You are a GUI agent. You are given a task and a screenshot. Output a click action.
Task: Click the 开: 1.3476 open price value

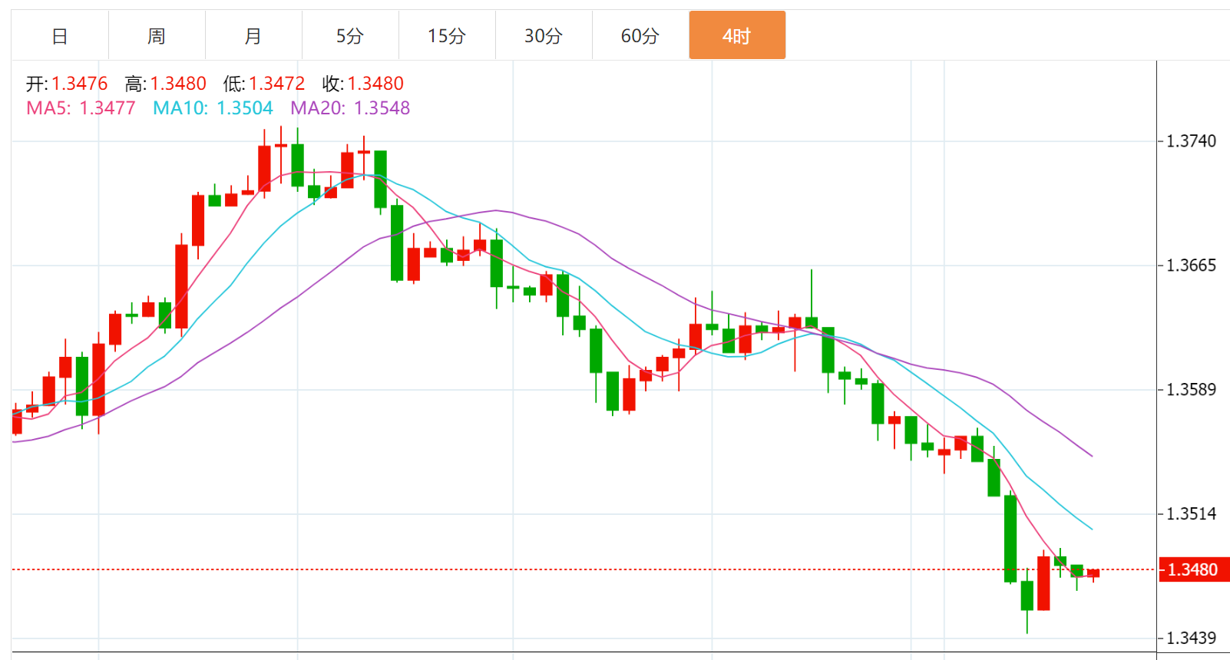68,84
